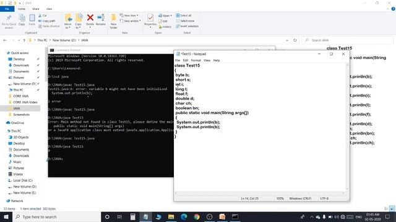
Task: Open Calculator from the taskbar
Action: point(132,216)
